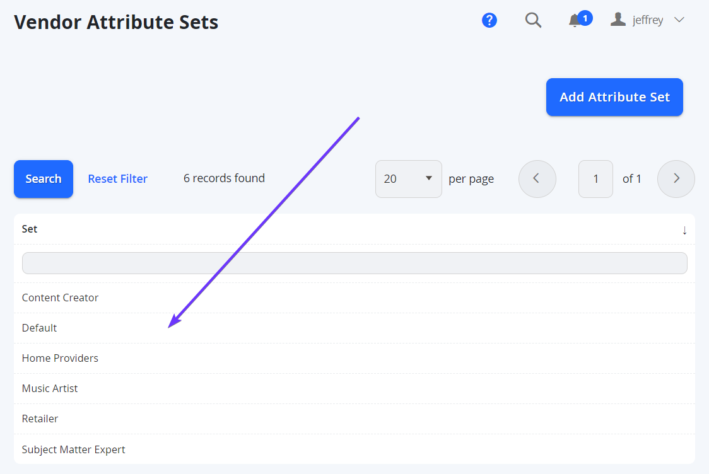The width and height of the screenshot is (709, 474).
Task: Open the Subject Matter Expert row
Action: point(354,449)
